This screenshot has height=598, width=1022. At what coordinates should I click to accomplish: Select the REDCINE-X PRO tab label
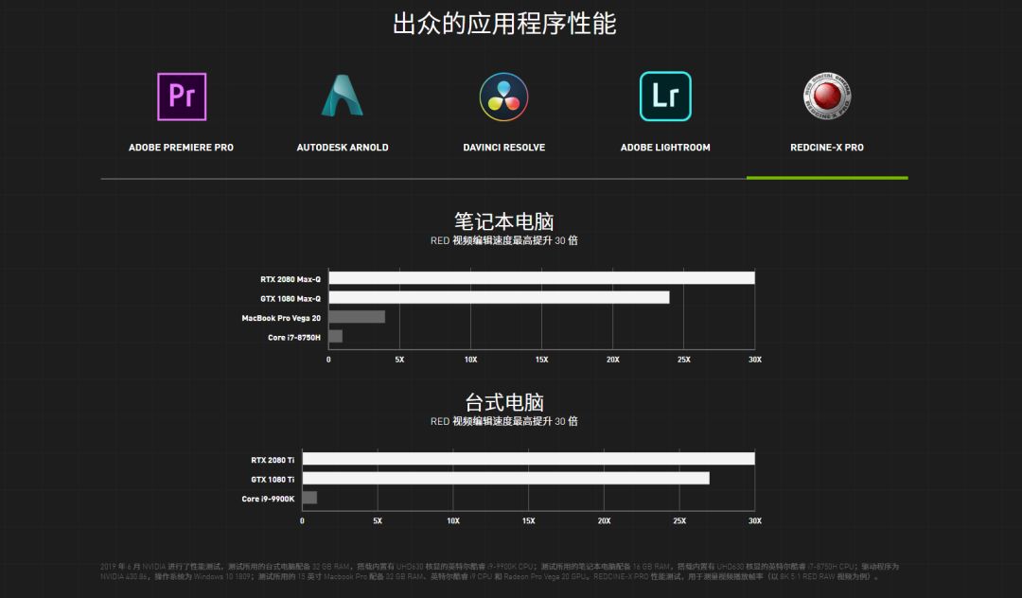click(x=827, y=148)
